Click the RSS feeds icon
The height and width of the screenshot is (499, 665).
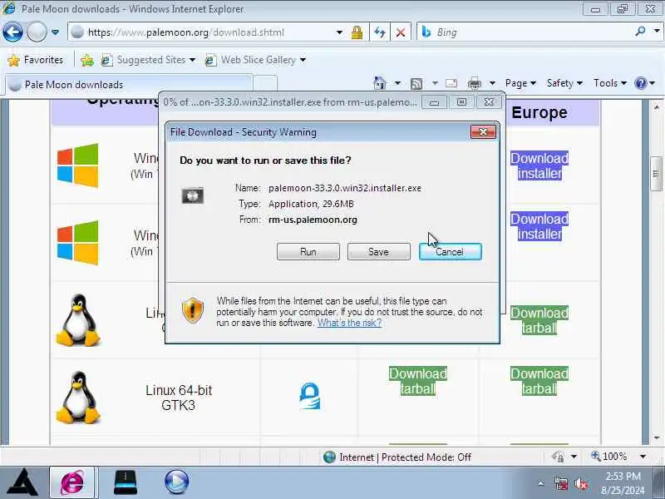point(416,84)
